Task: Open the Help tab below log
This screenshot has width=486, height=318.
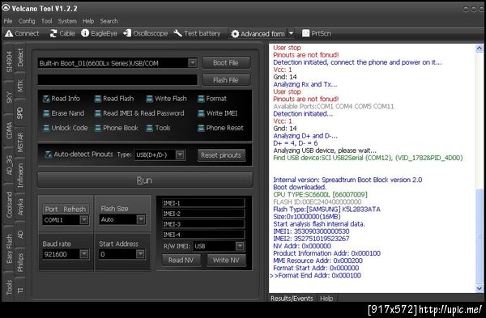Action: point(326,299)
